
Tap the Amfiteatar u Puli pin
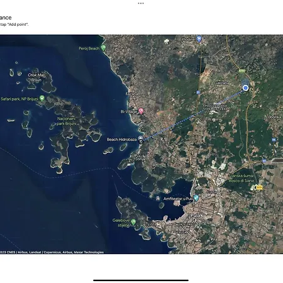coord(196,197)
